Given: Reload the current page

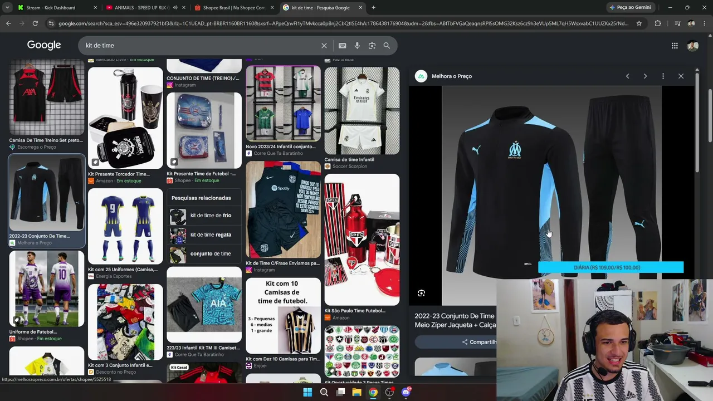Looking at the screenshot, I should tap(35, 23).
